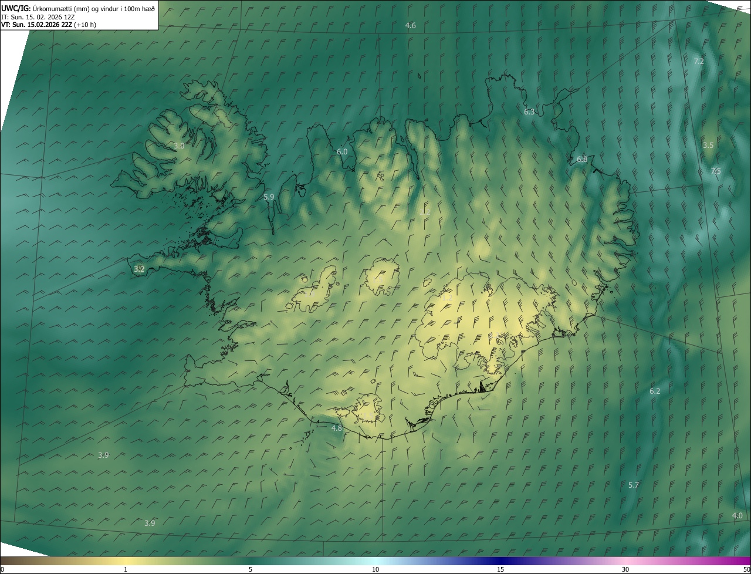Click the 7.5 value on the map
Image resolution: width=751 pixels, height=574 pixels.
click(715, 171)
